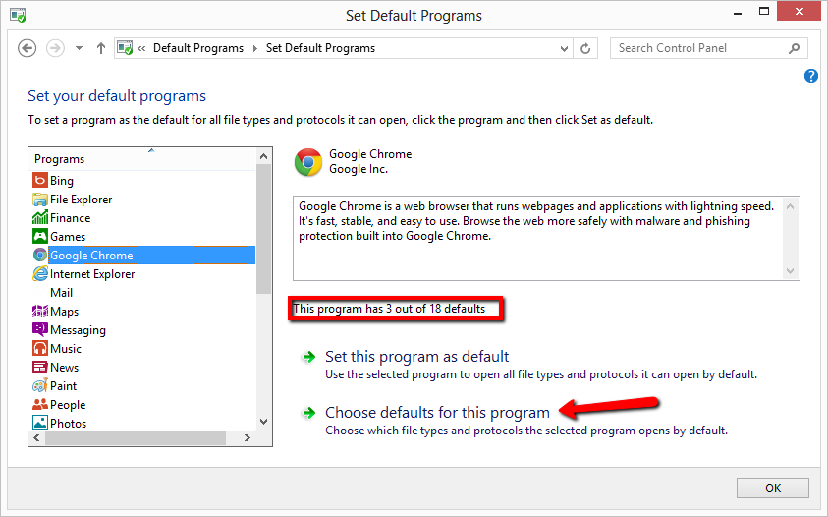
Task: Click the double chevron in the address bar
Action: click(141, 48)
